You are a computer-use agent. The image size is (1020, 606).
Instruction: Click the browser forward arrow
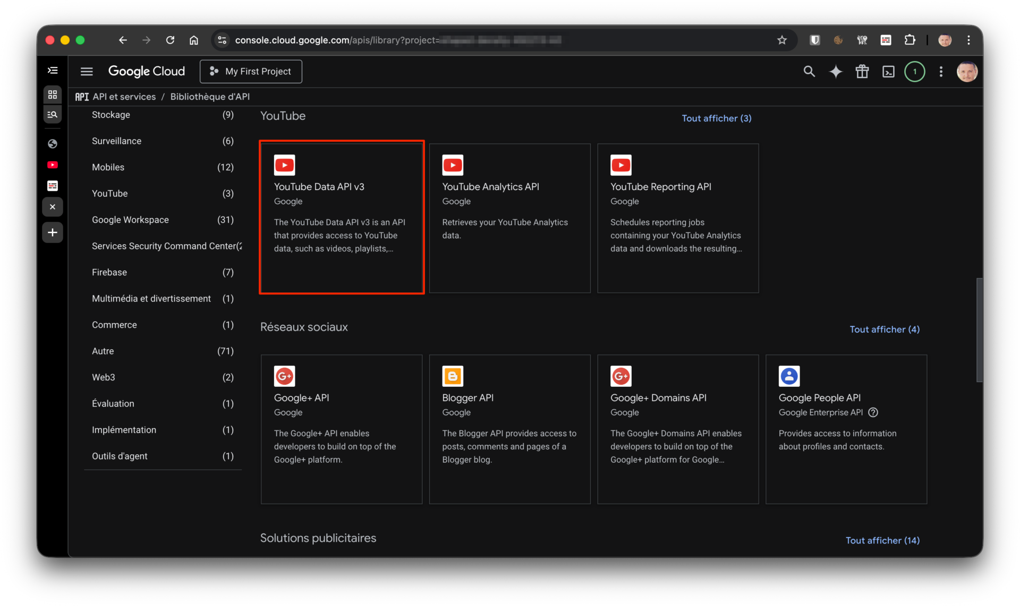(146, 40)
